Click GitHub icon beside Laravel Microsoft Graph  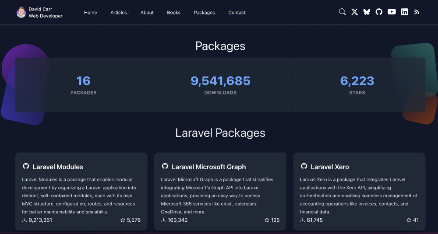(165, 166)
